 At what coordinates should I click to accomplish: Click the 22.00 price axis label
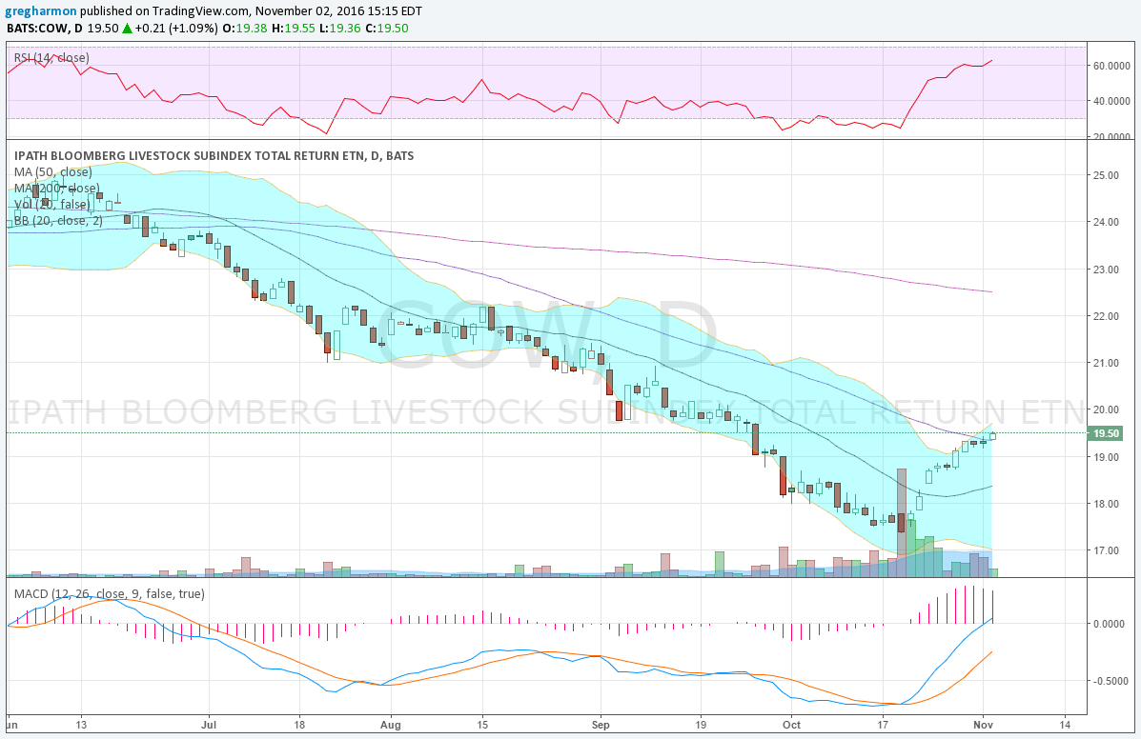1106,316
